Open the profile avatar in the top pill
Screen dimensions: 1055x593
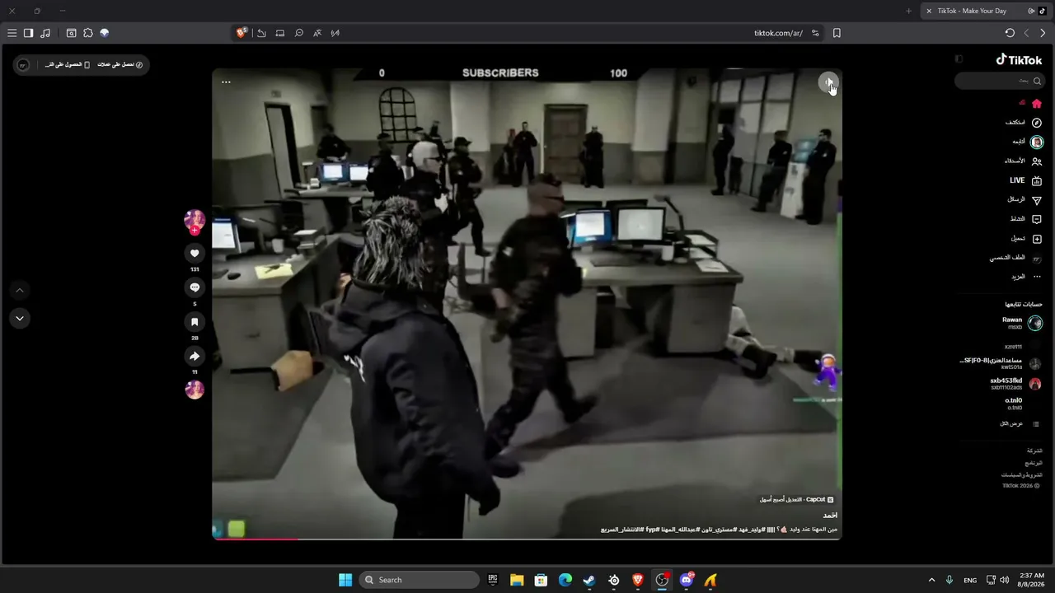click(x=23, y=64)
